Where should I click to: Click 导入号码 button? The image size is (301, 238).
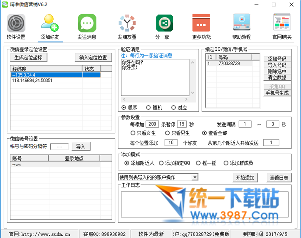(277, 65)
